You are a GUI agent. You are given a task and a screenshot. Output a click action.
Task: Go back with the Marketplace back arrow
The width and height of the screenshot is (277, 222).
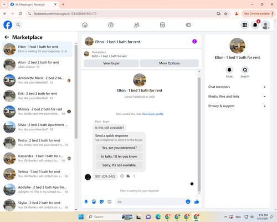click(x=7, y=37)
